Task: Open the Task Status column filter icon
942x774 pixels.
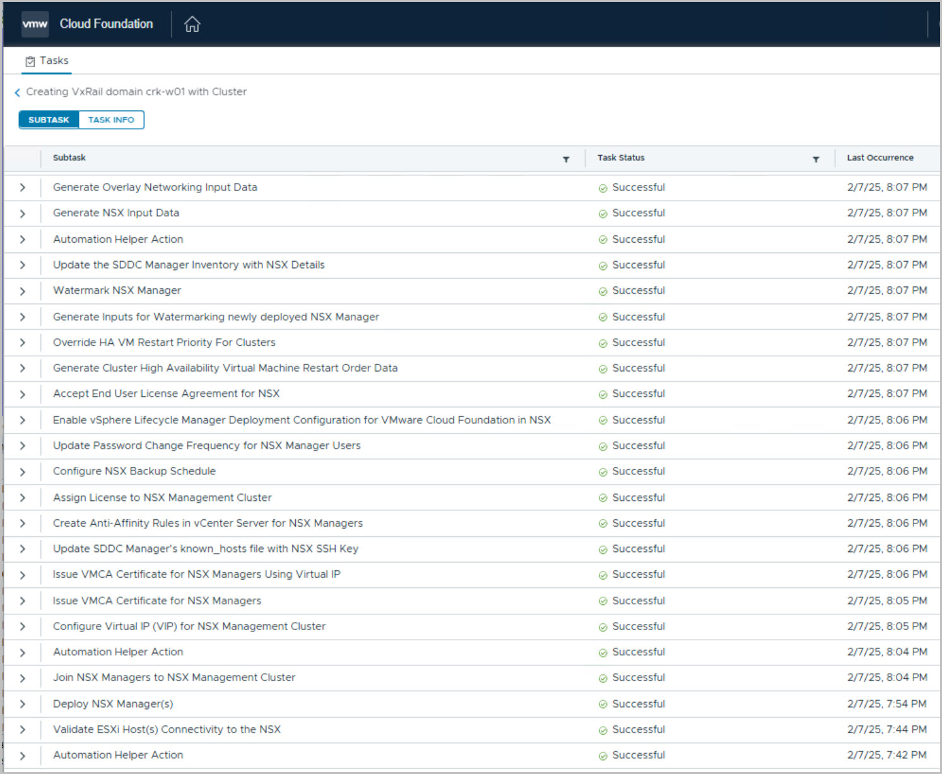Action: 816,159
